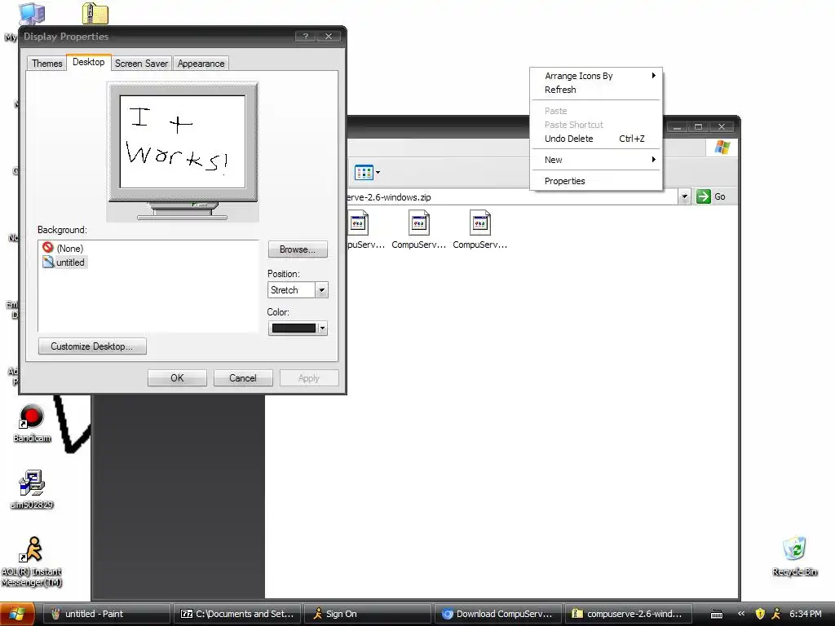Select the (None) background entry
The width and height of the screenshot is (835, 626).
click(x=64, y=248)
